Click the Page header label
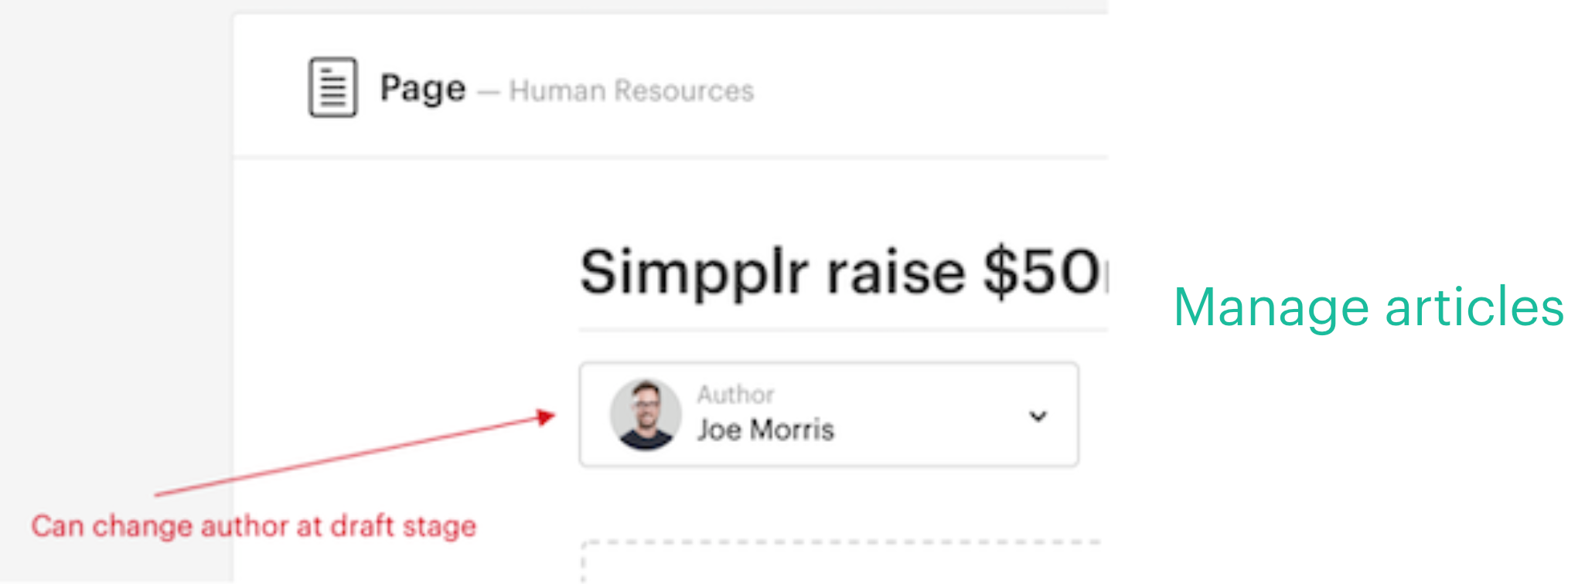This screenshot has width=1585, height=584. 422,89
